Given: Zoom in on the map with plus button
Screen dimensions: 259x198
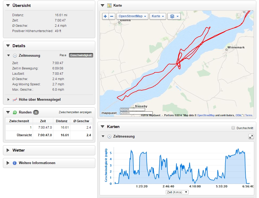Looking at the screenshot, I should click(105, 16).
